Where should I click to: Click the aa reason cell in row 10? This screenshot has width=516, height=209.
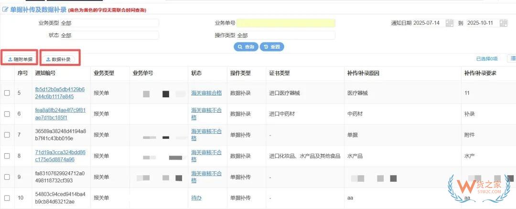point(350,198)
